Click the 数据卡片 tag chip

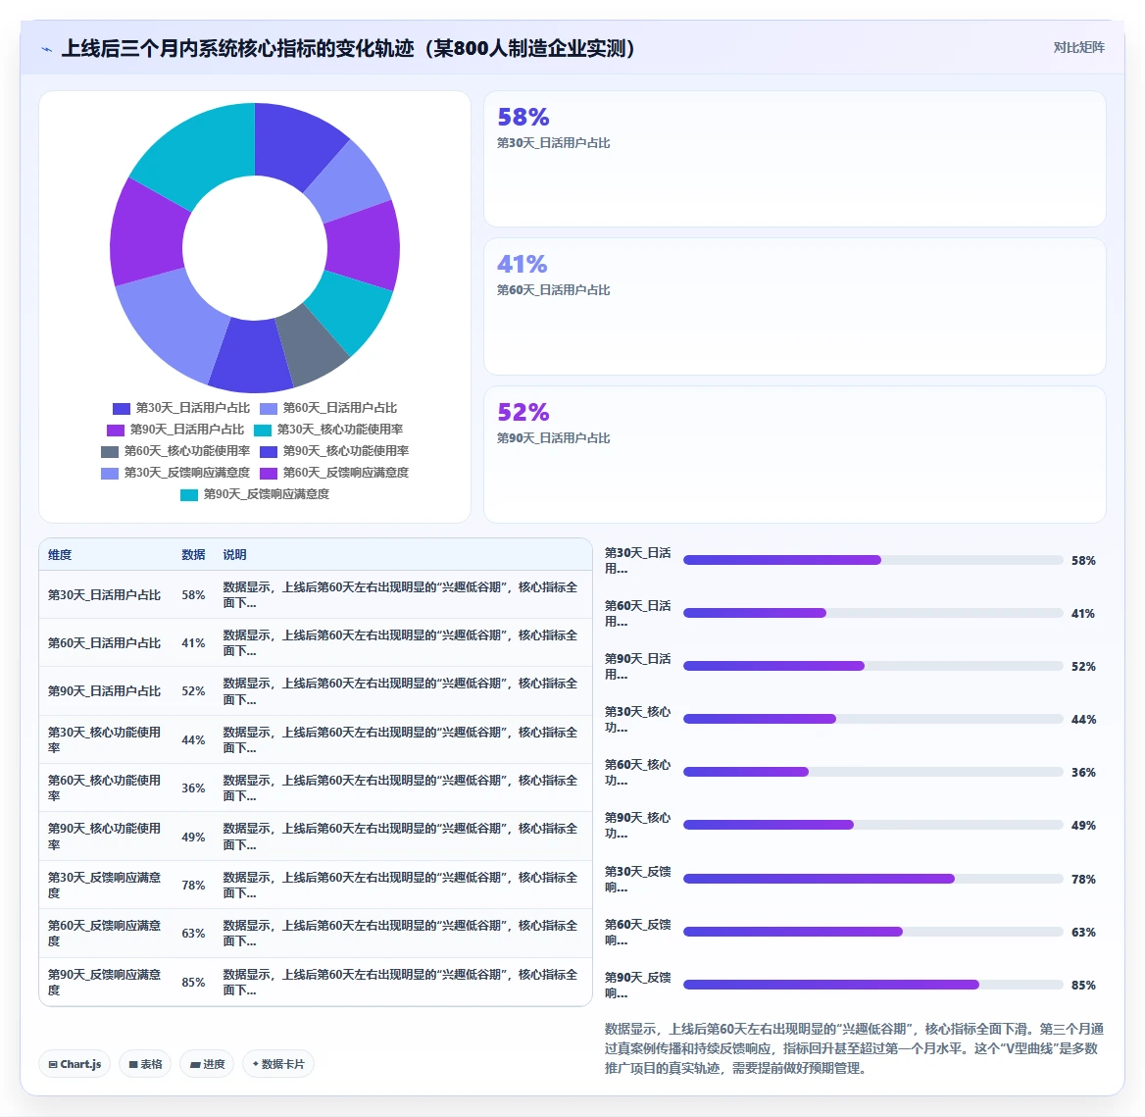[x=278, y=1064]
